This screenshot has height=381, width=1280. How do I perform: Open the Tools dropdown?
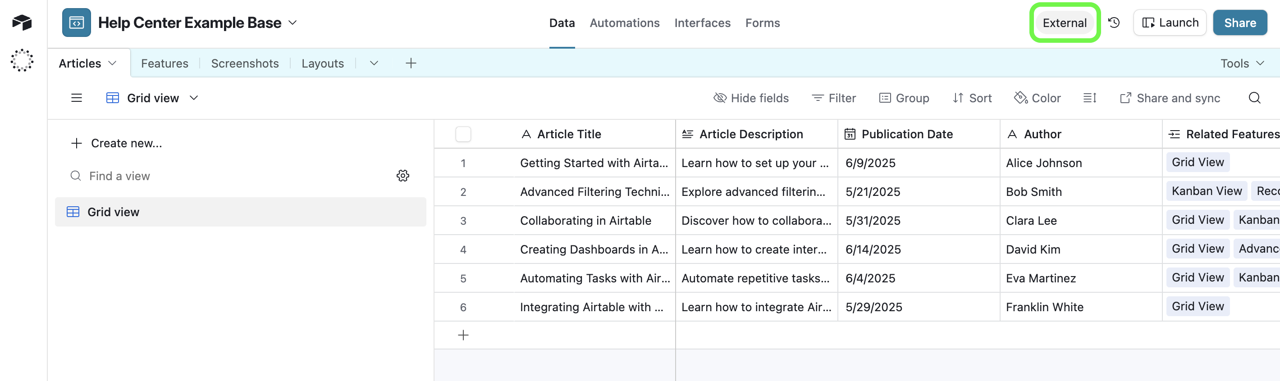(x=1242, y=63)
